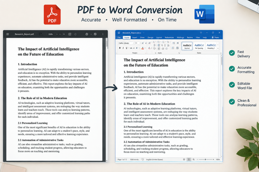Viewport: 259px width, 172px height.
Task: Open the bullets dropdown arrow
Action: click(161, 42)
